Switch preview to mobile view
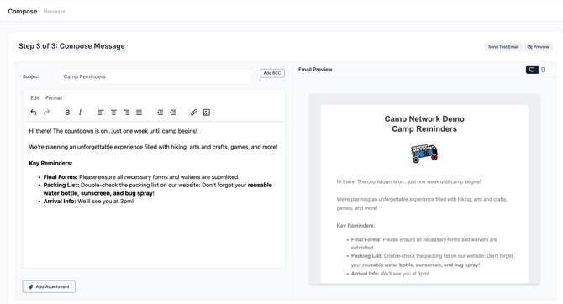 [x=543, y=70]
